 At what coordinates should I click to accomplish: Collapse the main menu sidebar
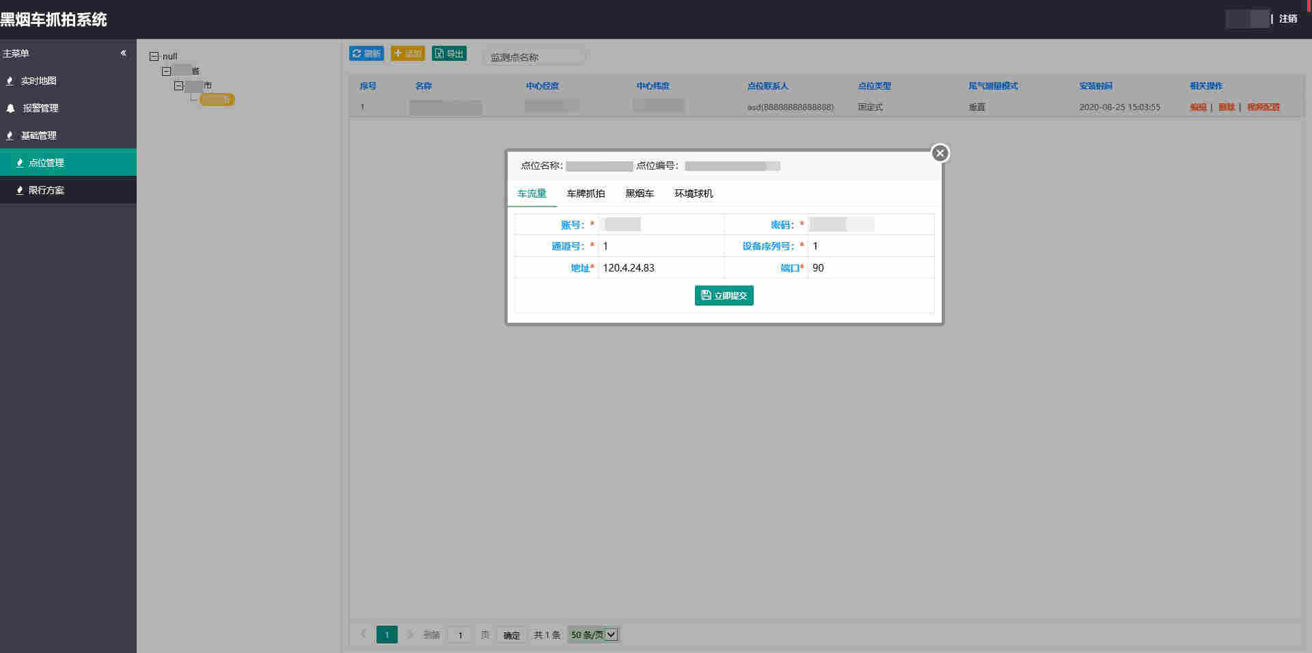click(x=123, y=53)
